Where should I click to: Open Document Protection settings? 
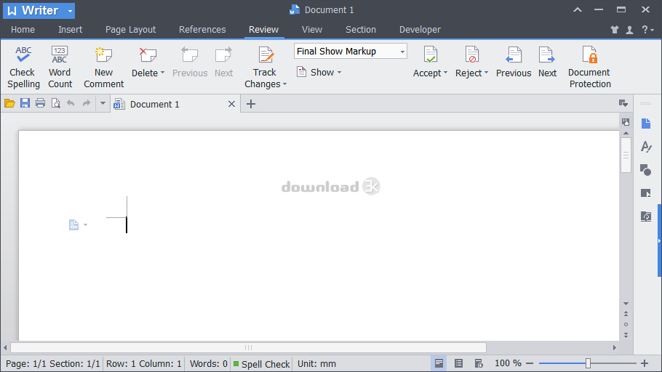(x=590, y=67)
